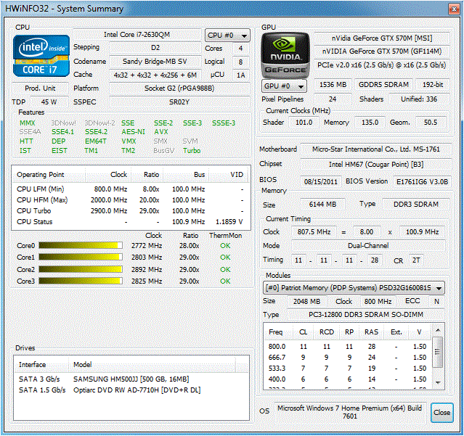This screenshot has width=464, height=436.
Task: Select the Intel Core i7-2630QM name field
Action: [137, 35]
